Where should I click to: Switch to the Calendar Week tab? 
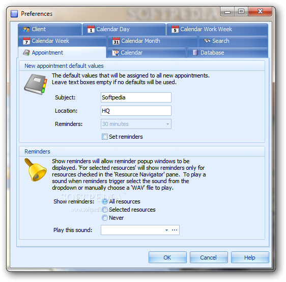click(62, 41)
